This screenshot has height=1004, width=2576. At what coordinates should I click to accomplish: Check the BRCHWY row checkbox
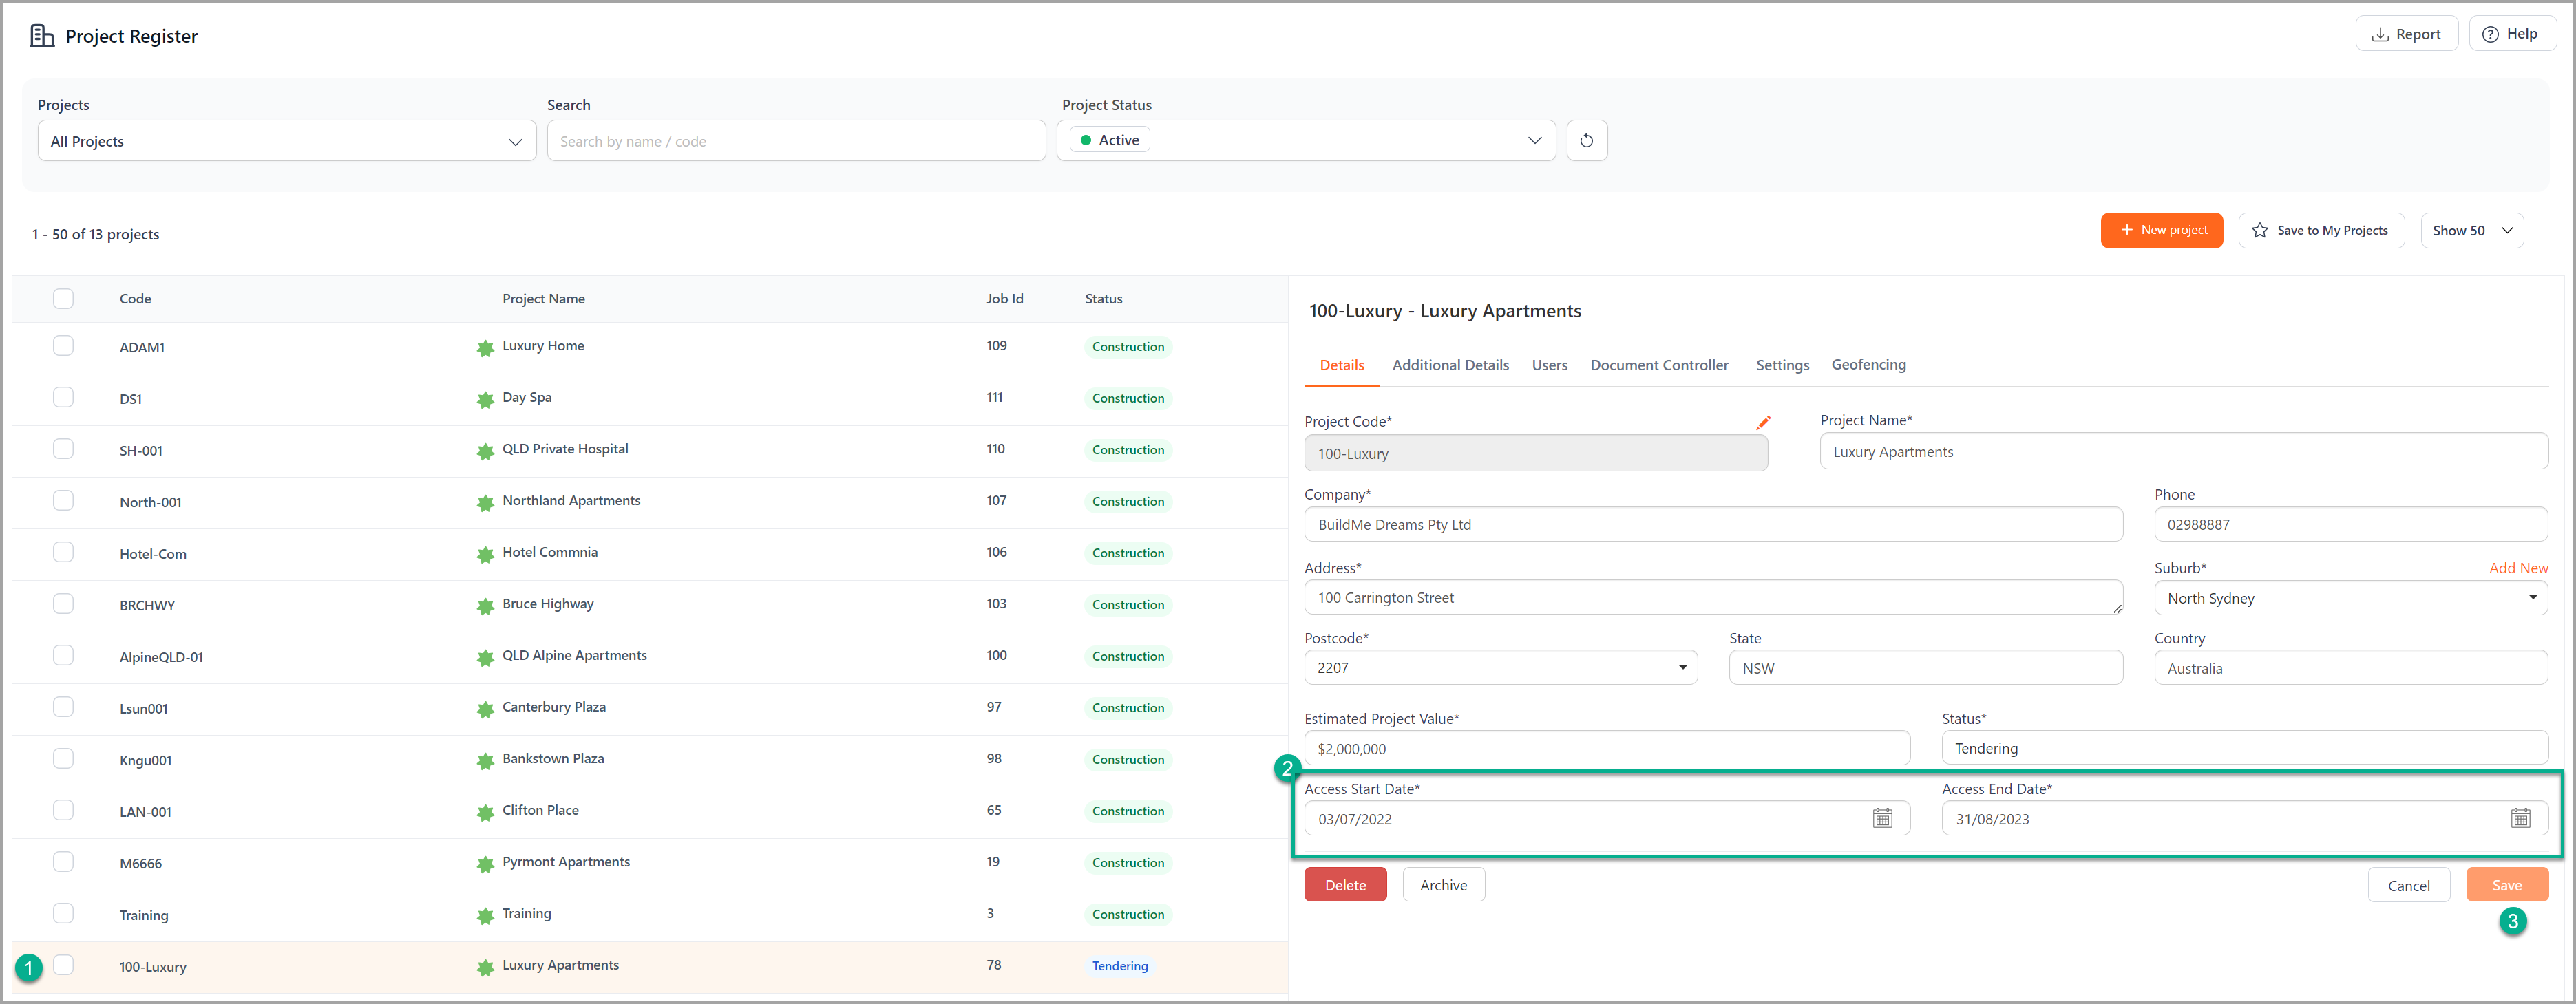63,603
